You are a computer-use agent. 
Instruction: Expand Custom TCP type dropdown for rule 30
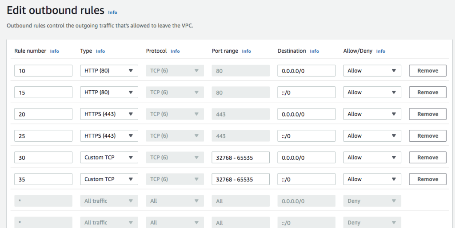109,157
